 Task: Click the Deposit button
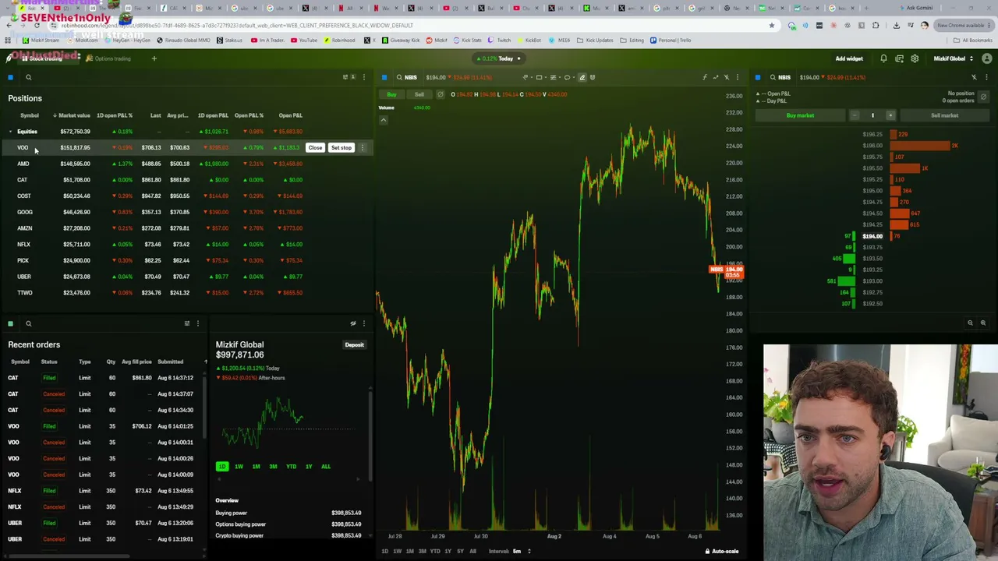pos(354,344)
